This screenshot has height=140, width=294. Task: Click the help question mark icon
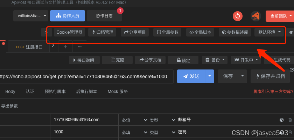point(292,70)
